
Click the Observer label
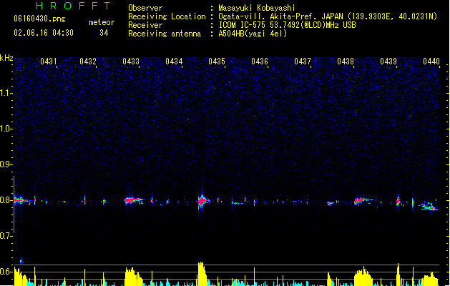[x=145, y=8]
